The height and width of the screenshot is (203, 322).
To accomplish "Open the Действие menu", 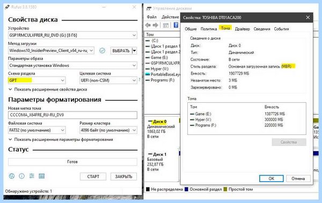I will pyautogui.click(x=170, y=17).
